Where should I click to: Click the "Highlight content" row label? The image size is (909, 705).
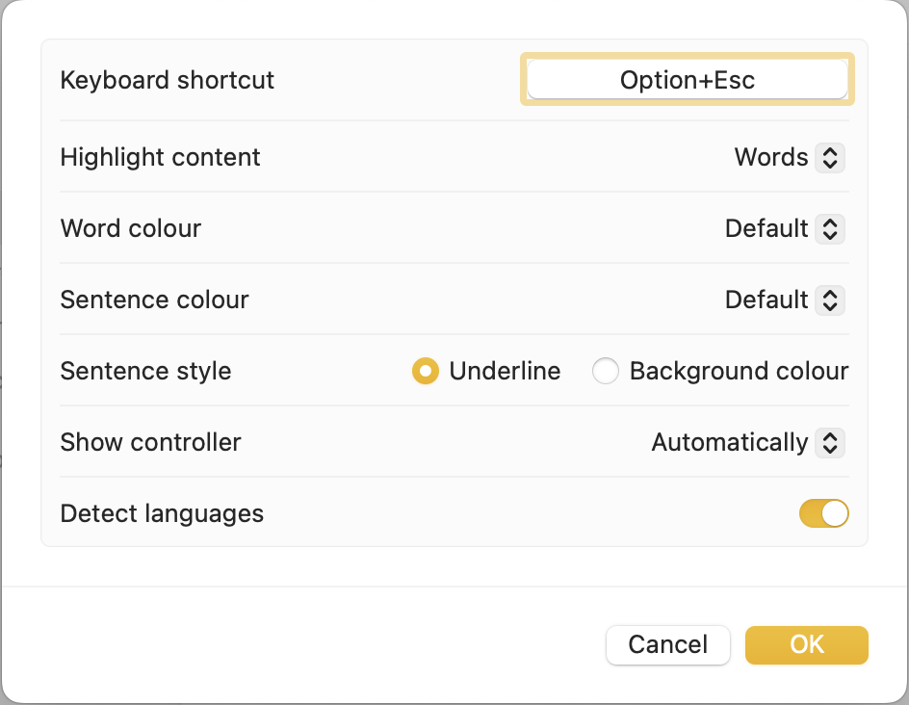point(161,158)
